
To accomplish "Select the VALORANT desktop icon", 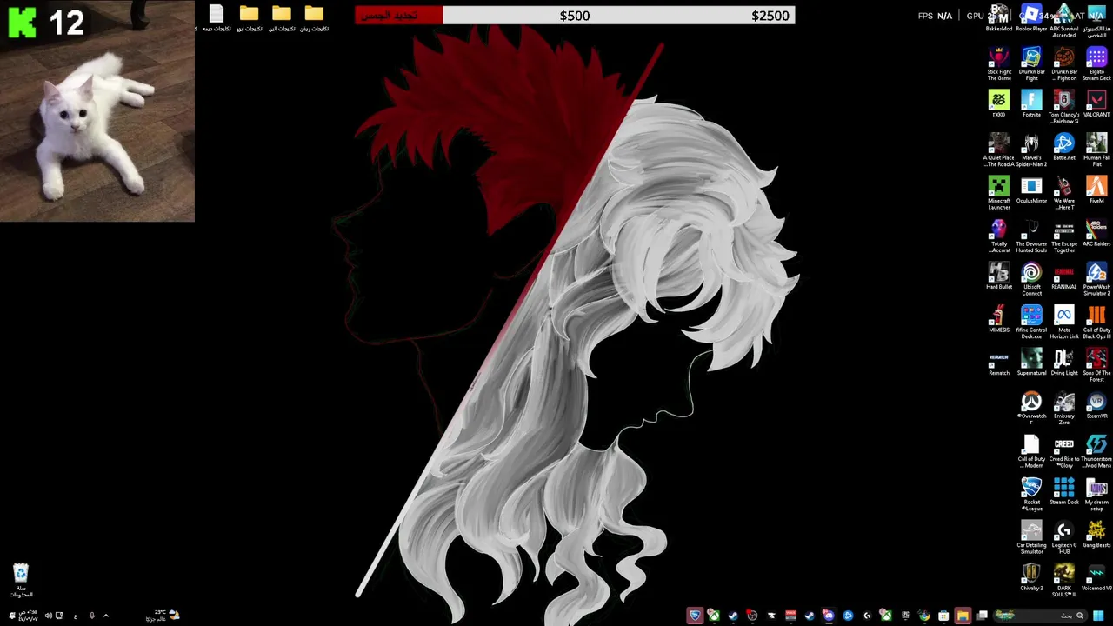I will pos(1096,104).
